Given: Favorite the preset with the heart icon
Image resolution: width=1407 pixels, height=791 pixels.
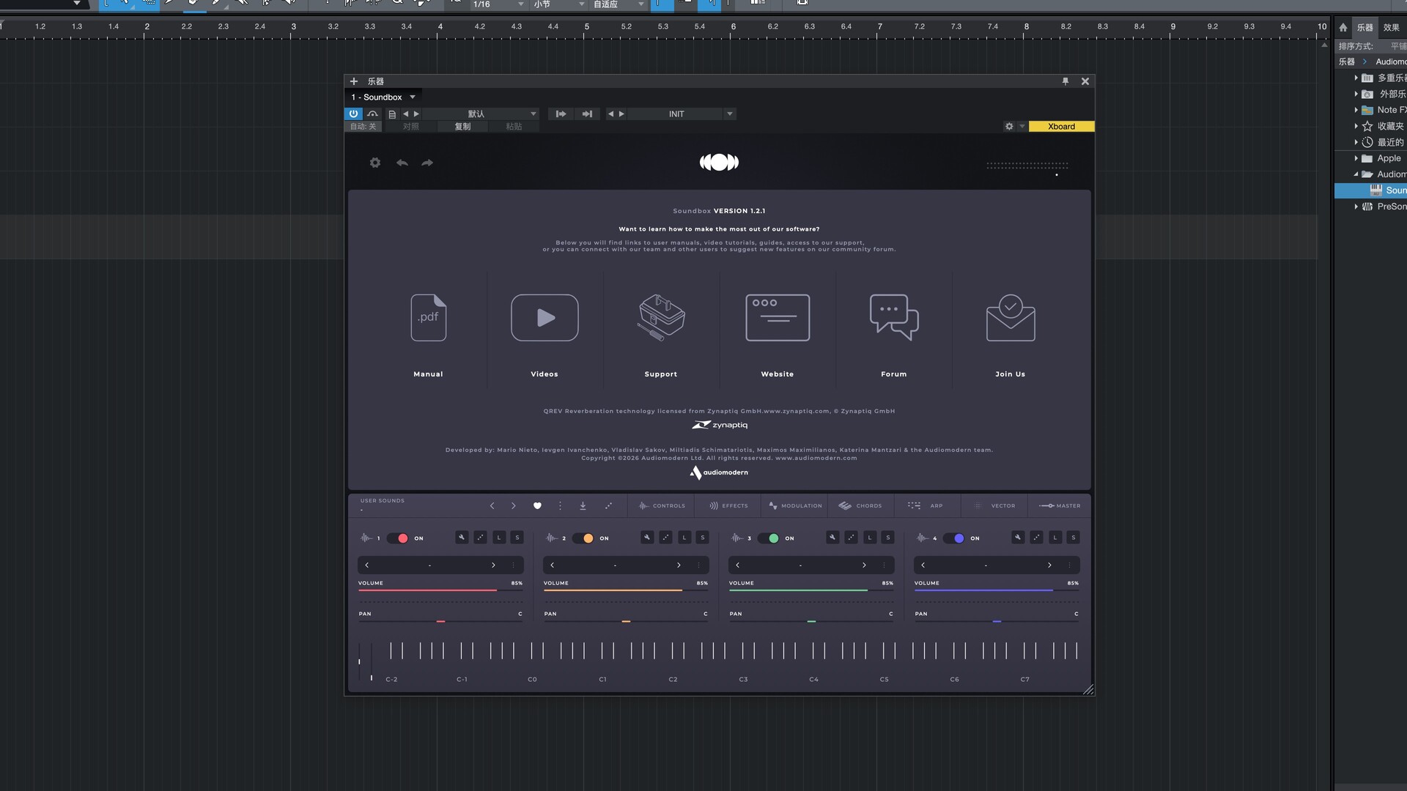Looking at the screenshot, I should click(x=537, y=506).
